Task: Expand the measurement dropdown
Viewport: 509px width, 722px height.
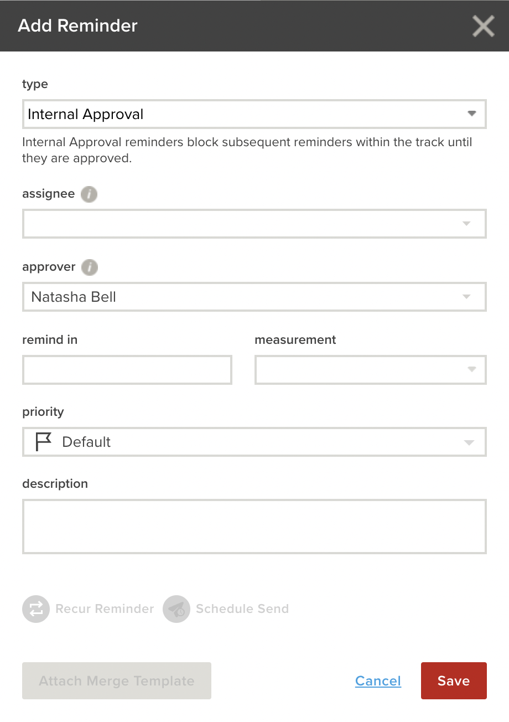Action: pyautogui.click(x=371, y=370)
